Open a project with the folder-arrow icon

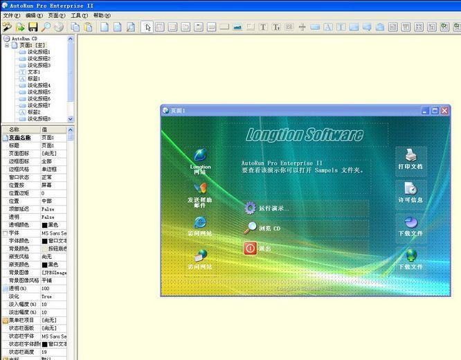click(x=20, y=27)
